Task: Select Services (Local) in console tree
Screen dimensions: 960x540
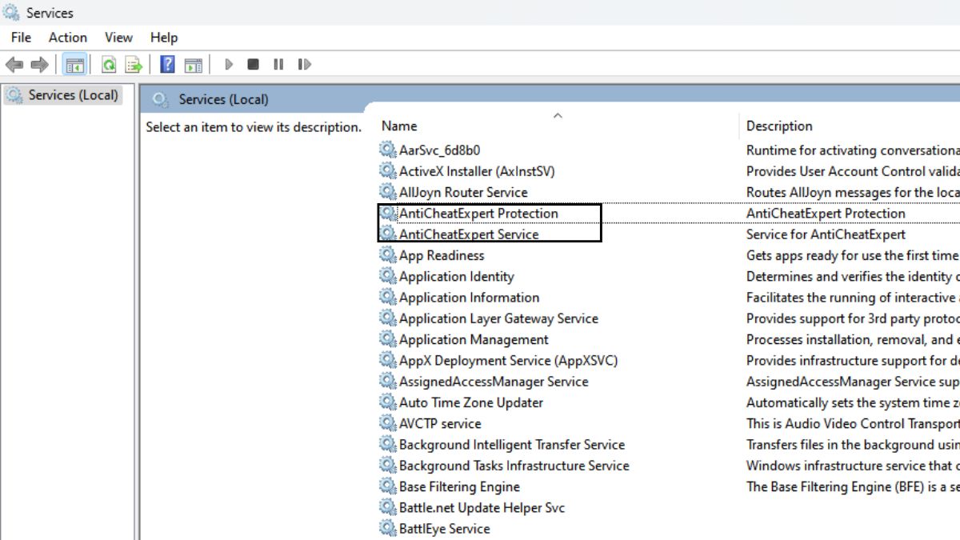Action: pyautogui.click(x=73, y=95)
